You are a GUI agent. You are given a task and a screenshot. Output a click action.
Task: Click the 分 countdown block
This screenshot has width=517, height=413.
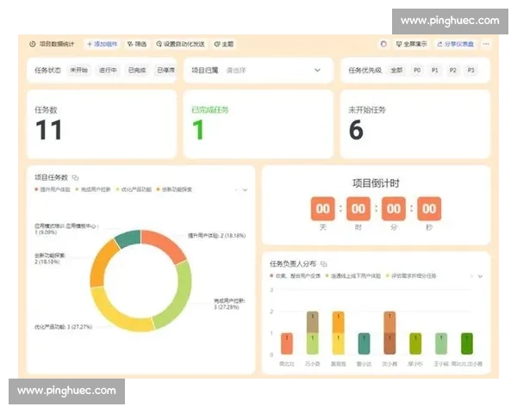tap(394, 209)
